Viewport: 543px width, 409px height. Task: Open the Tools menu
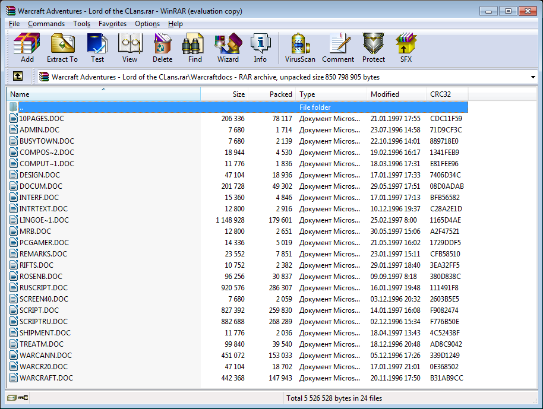[x=82, y=24]
